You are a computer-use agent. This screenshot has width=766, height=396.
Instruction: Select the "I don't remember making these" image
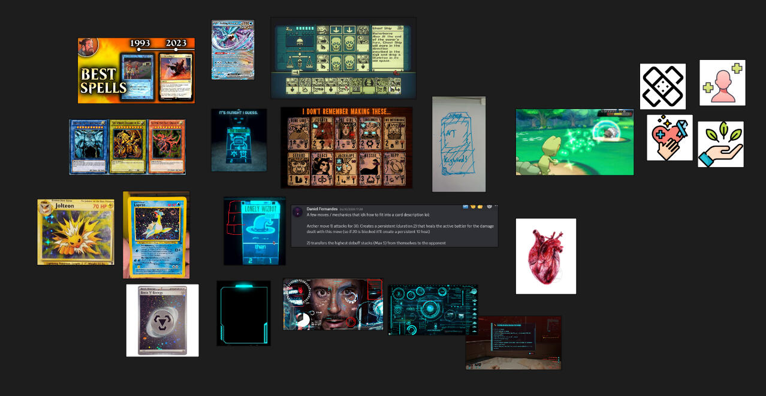pyautogui.click(x=346, y=147)
